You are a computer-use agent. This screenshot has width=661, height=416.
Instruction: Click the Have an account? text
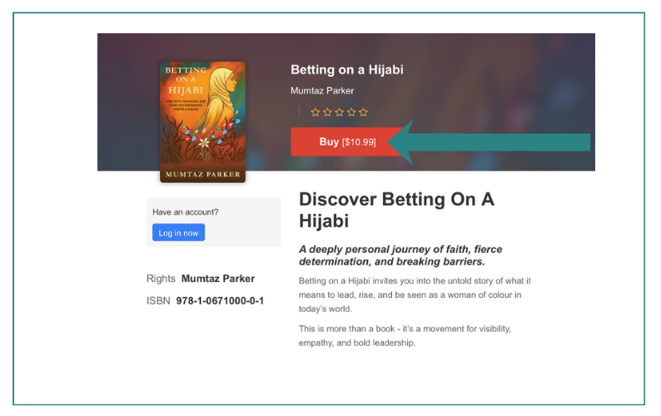pyautogui.click(x=186, y=212)
